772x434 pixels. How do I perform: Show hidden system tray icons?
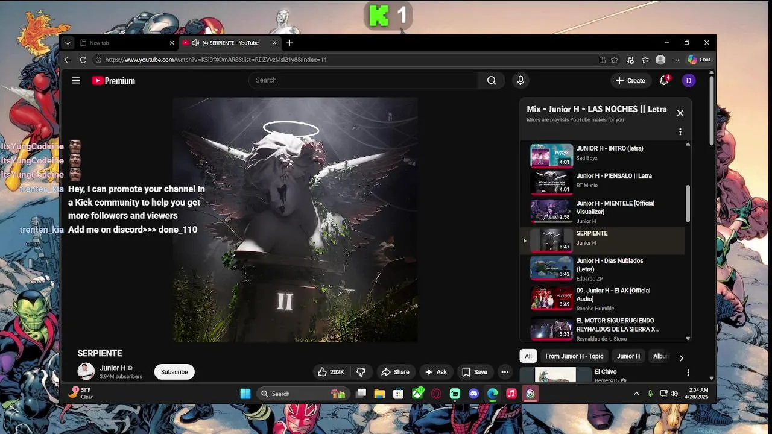point(636,394)
